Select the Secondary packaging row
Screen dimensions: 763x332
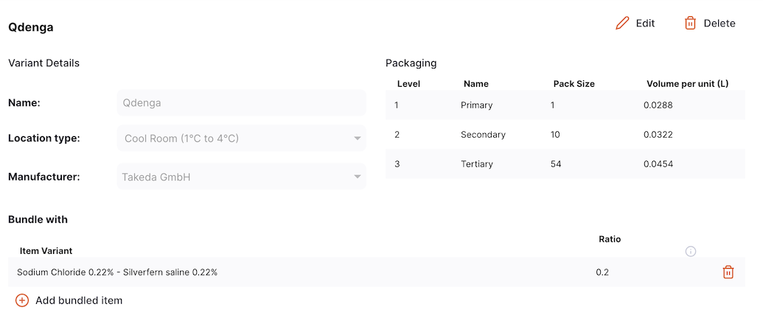point(565,135)
